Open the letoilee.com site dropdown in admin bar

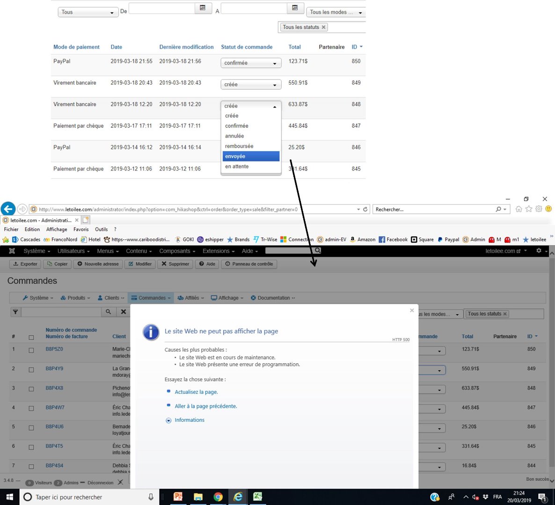506,251
